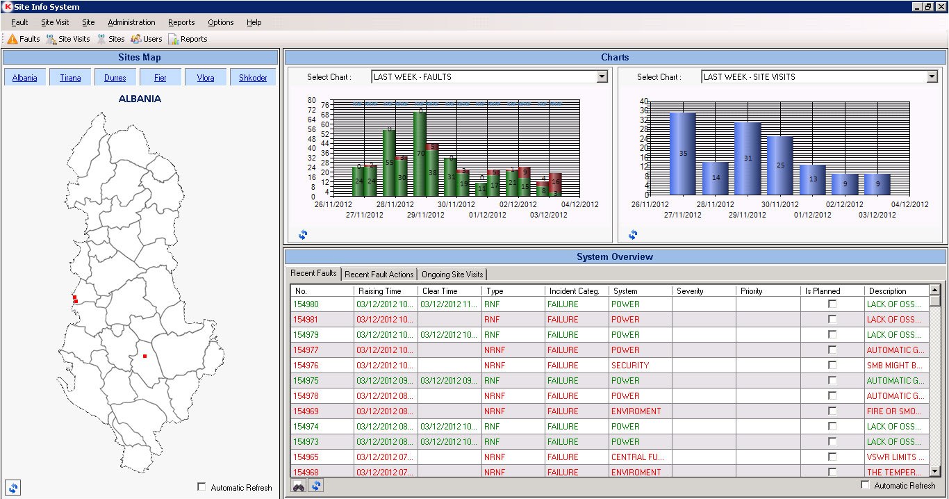Screen dimensions: 949x499
Task: Switch to Ongoing Site Visits tab
Action: coord(452,275)
